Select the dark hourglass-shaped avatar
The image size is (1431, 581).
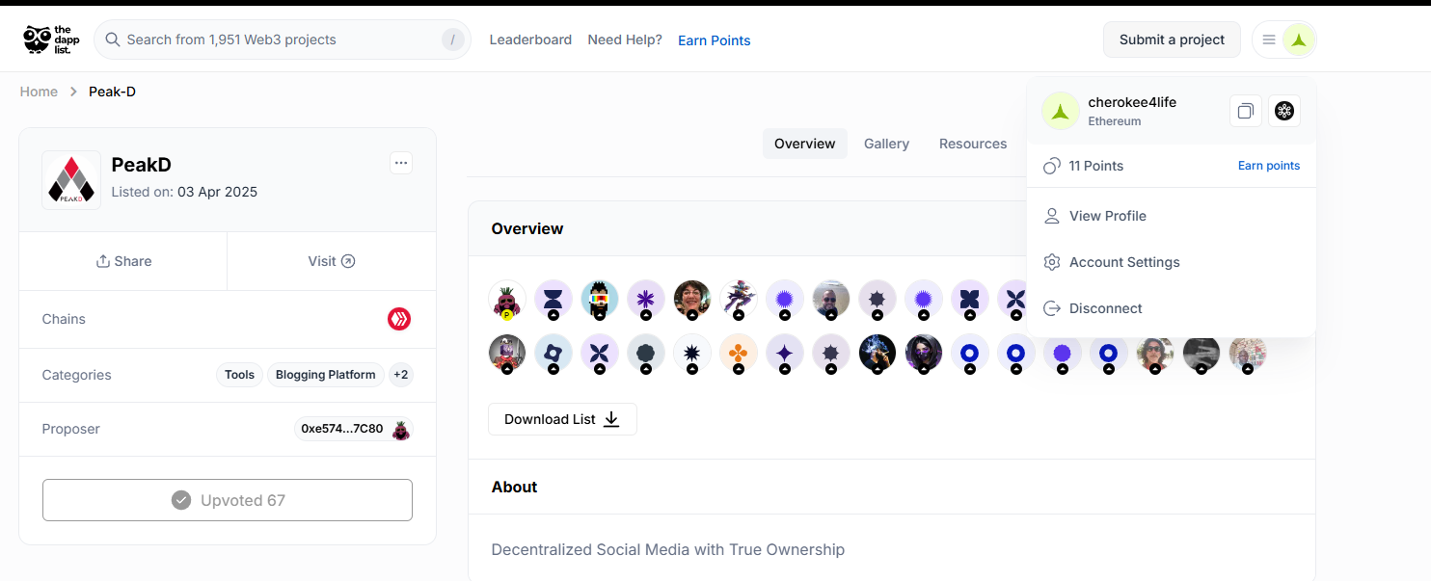click(553, 300)
